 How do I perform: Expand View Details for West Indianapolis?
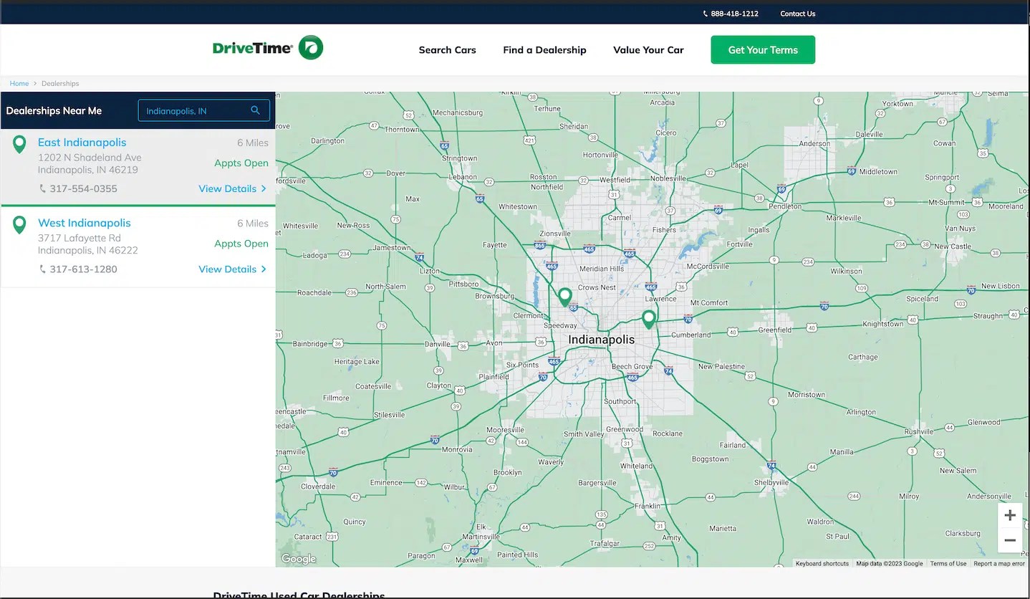click(233, 269)
